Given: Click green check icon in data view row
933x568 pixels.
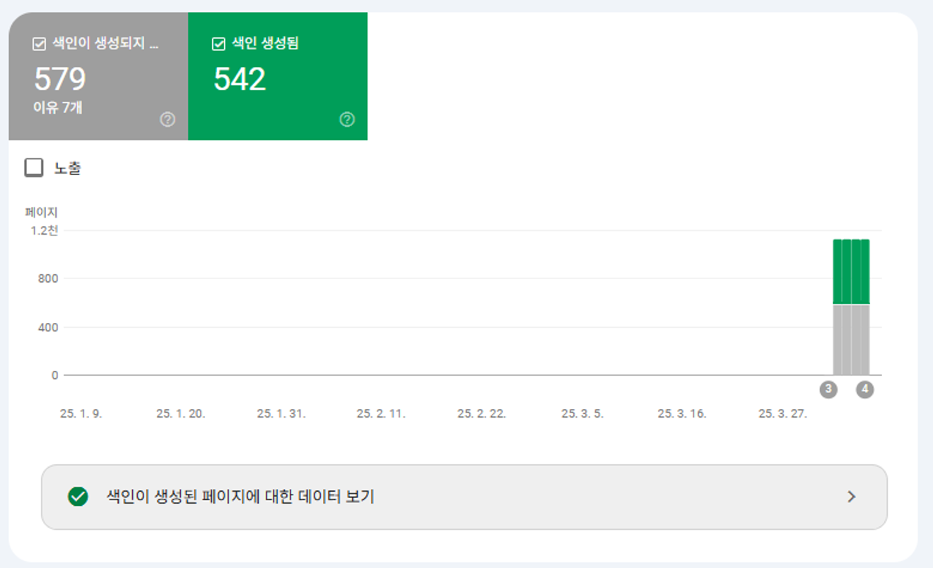Looking at the screenshot, I should 78,497.
